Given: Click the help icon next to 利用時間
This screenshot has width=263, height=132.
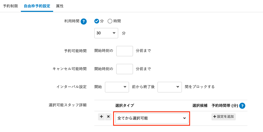Looking at the screenshot, I should pos(84,21).
